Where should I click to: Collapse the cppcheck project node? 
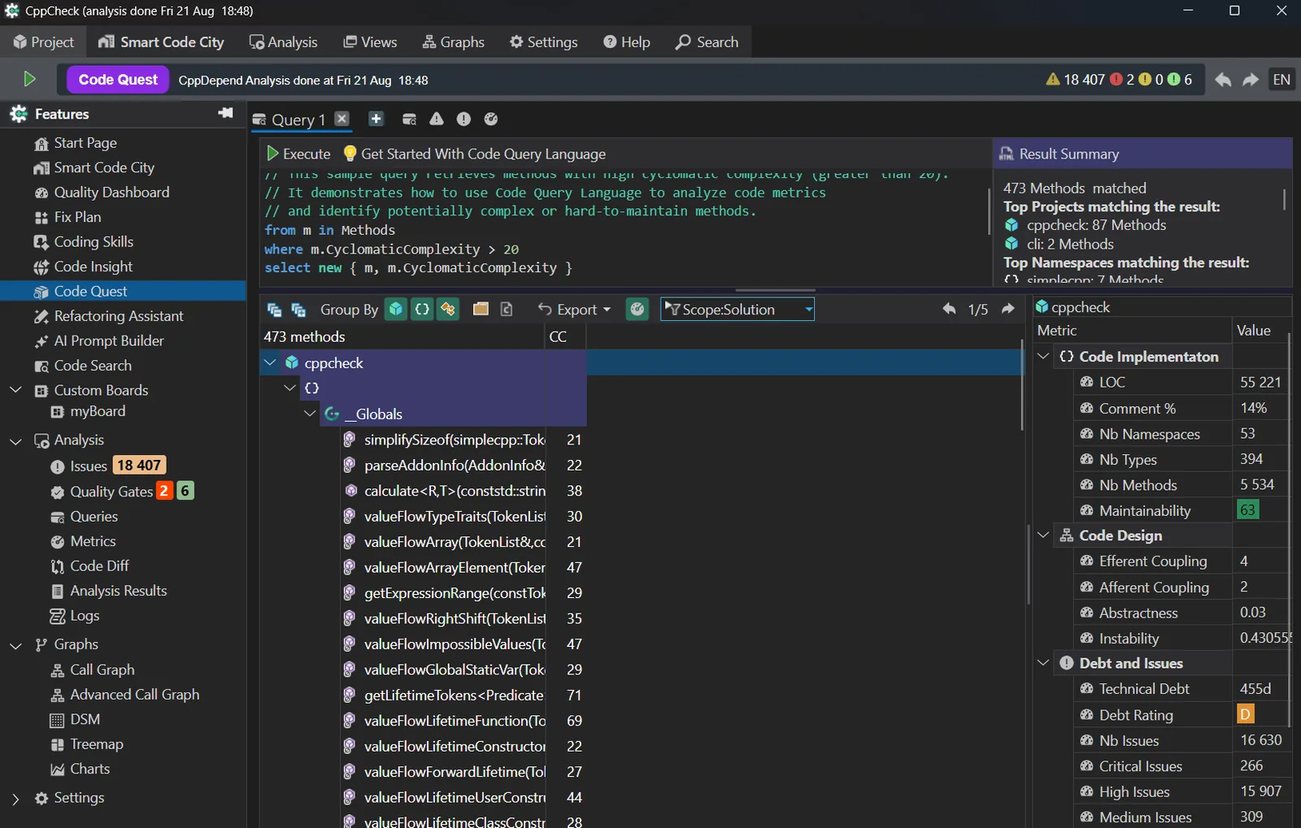point(270,362)
